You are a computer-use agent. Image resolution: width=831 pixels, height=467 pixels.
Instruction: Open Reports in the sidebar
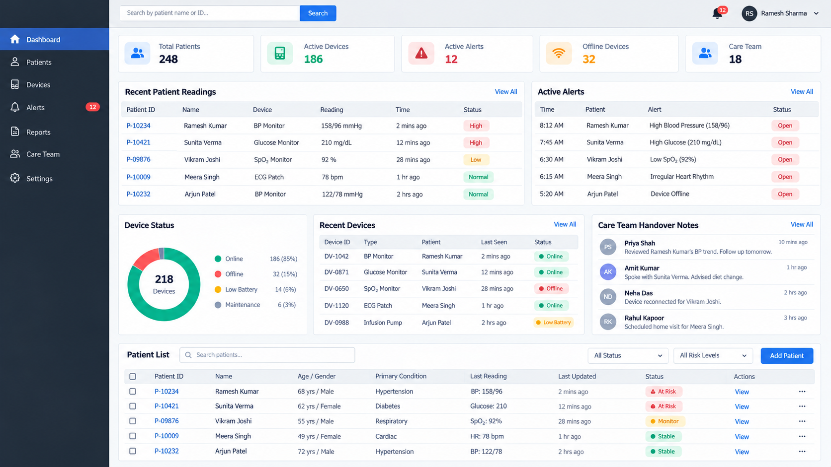pos(55,132)
